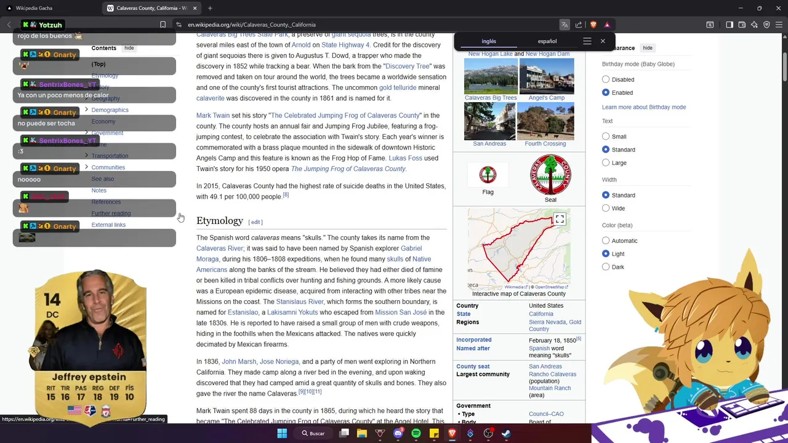
Task: Choose Light color mode
Action: click(606, 253)
